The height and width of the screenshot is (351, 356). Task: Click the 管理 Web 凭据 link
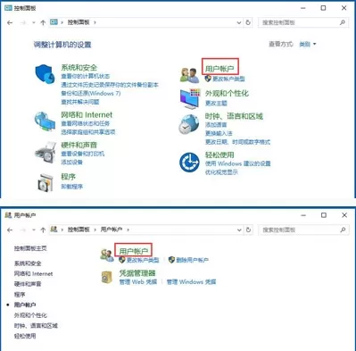[x=138, y=282]
